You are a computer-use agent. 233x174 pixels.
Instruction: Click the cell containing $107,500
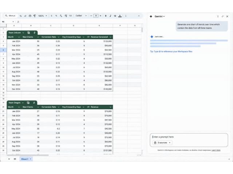99,150
